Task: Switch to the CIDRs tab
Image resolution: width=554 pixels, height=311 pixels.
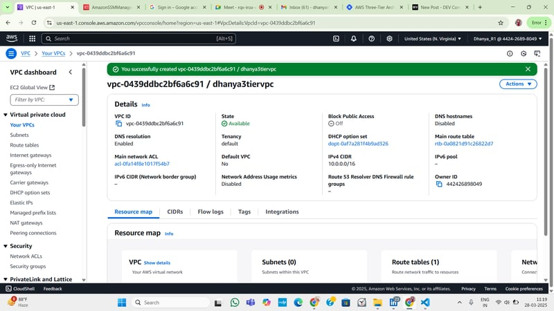Action: coord(175,211)
